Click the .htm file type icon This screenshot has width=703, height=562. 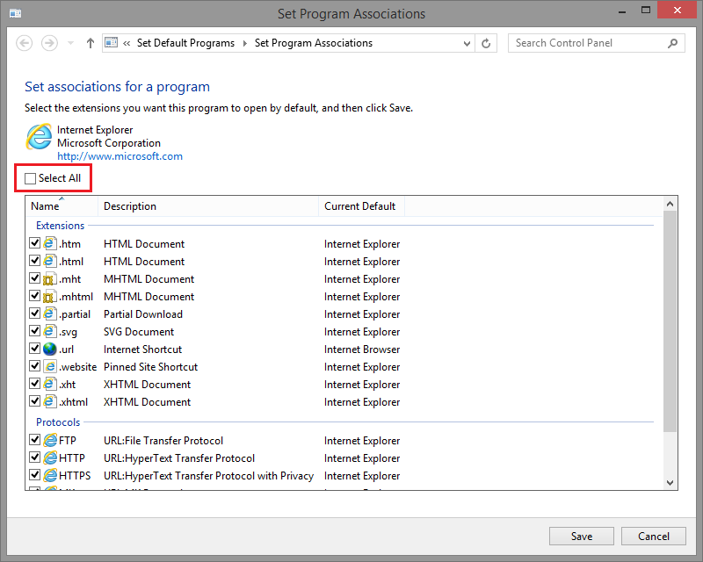(x=50, y=243)
